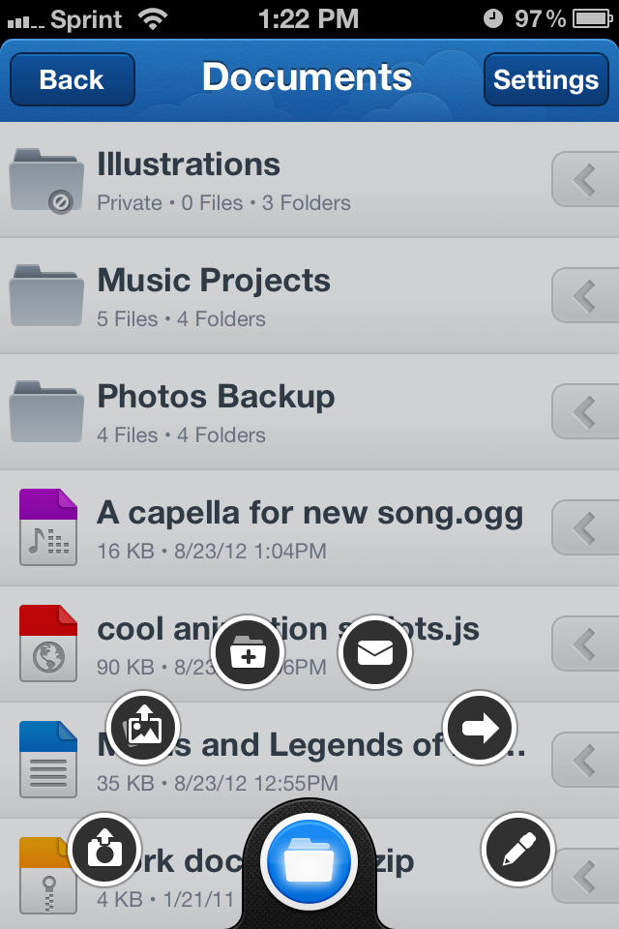Viewport: 619px width, 929px height.
Task: Tap the email envelope radial icon
Action: click(x=375, y=653)
